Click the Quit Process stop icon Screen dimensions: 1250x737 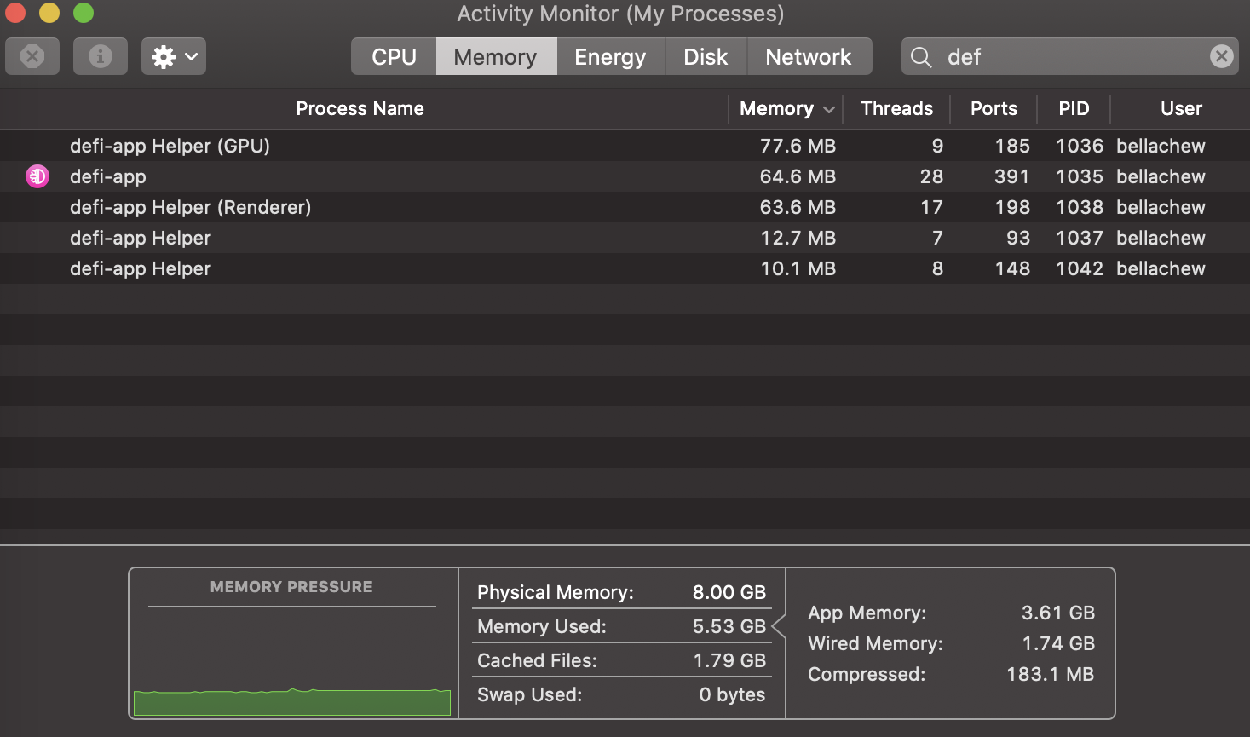pos(32,56)
